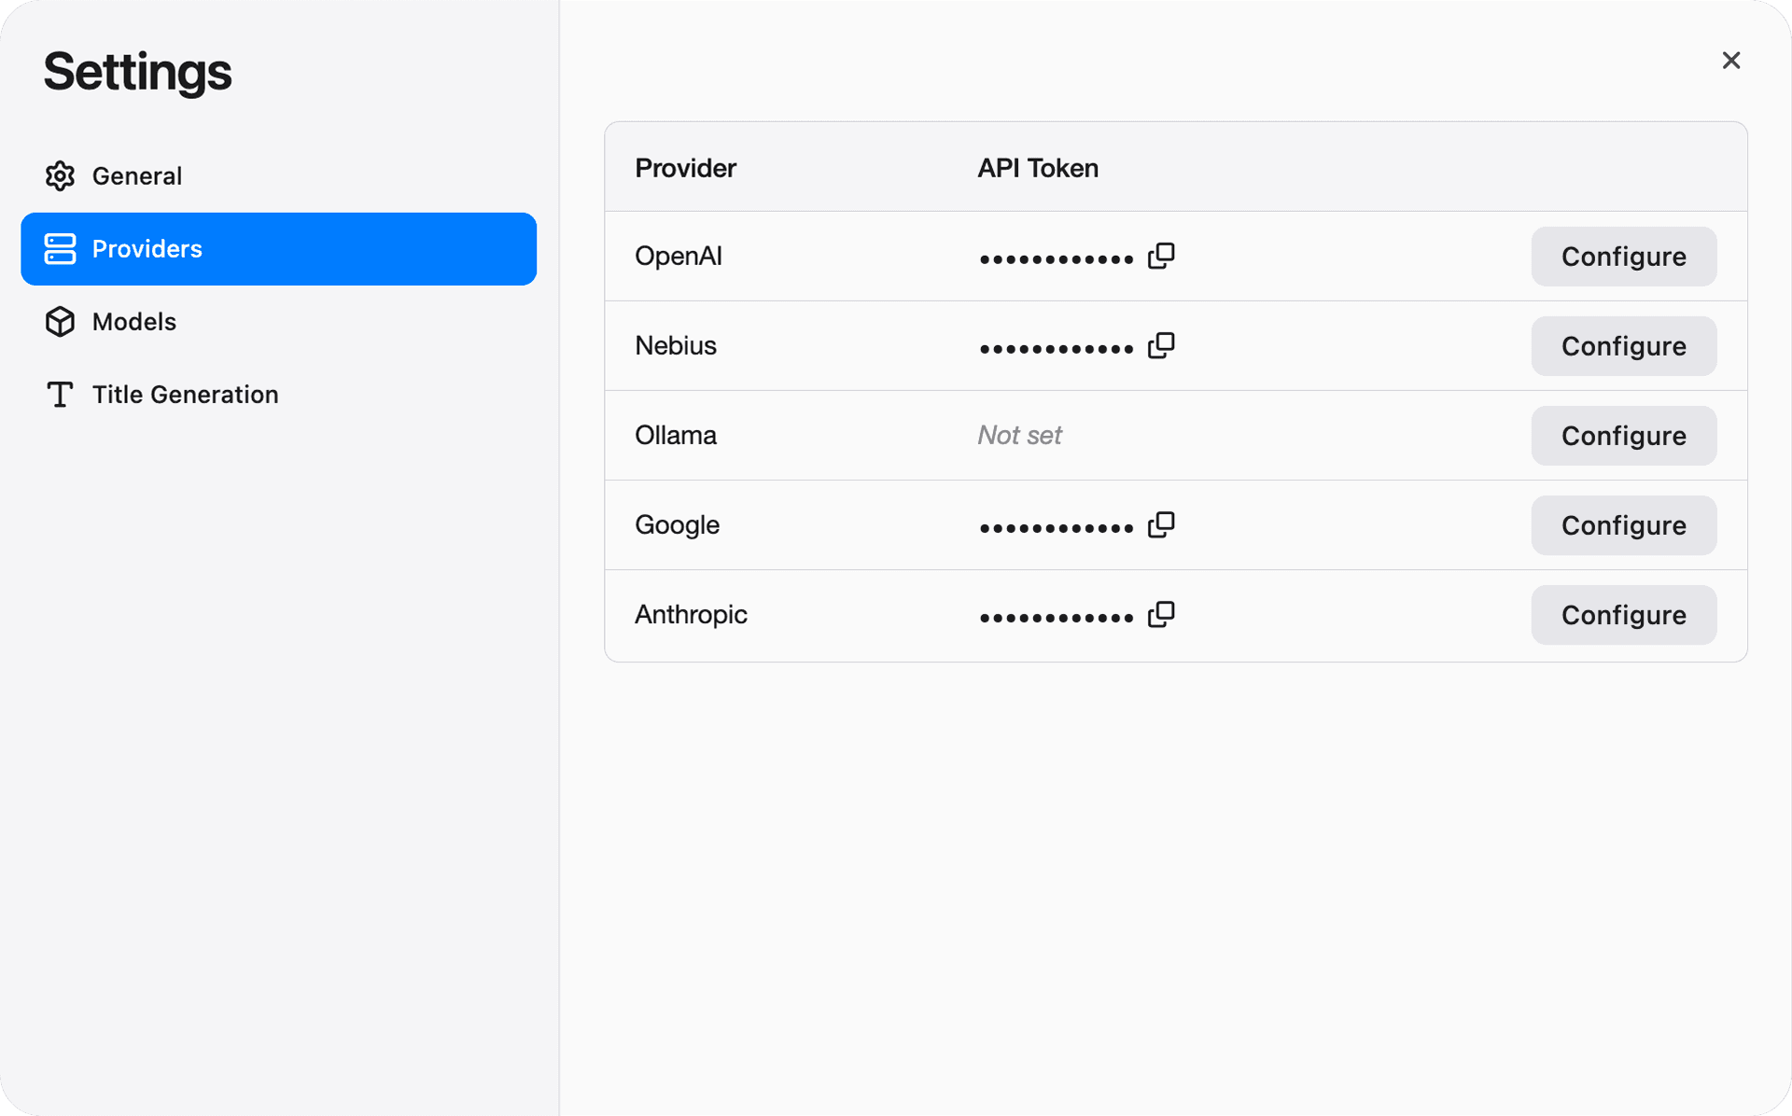This screenshot has height=1116, width=1792.
Task: Open the General settings section
Action: point(278,176)
